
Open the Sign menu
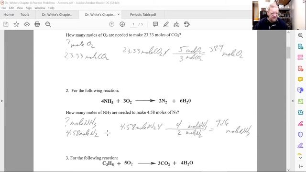29,8
